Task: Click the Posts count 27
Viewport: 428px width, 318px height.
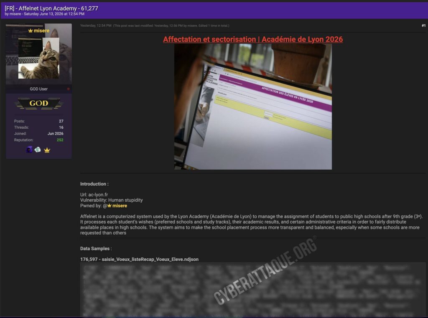Action: (61, 121)
